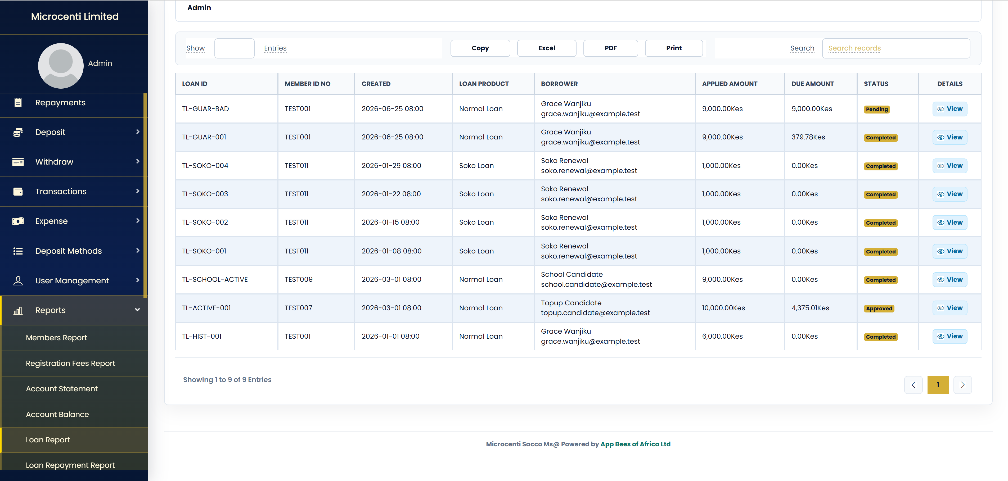Sort by APPLIED AMOUNT column header

pyautogui.click(x=740, y=84)
